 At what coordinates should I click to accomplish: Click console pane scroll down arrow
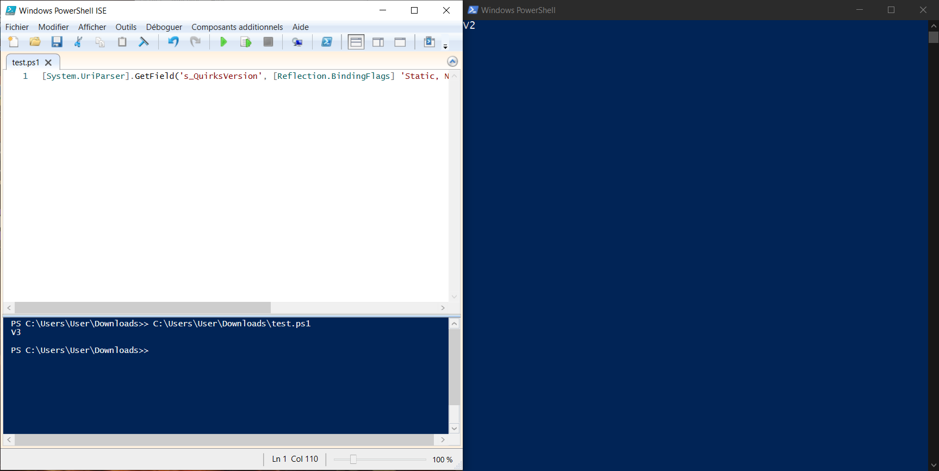[455, 429]
